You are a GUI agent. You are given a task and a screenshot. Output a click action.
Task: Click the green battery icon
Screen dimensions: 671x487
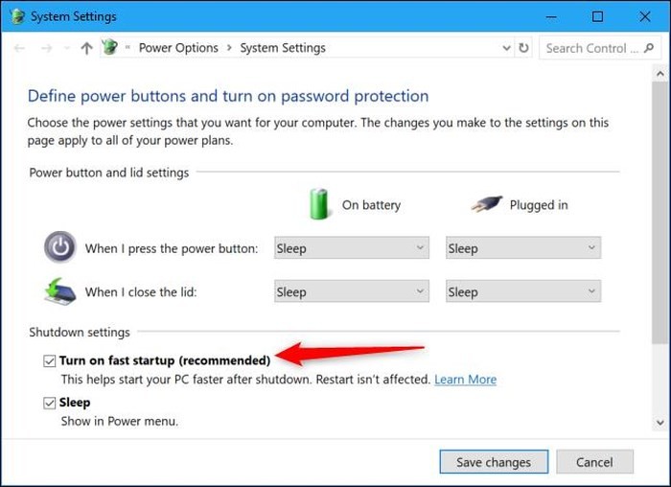pos(319,204)
